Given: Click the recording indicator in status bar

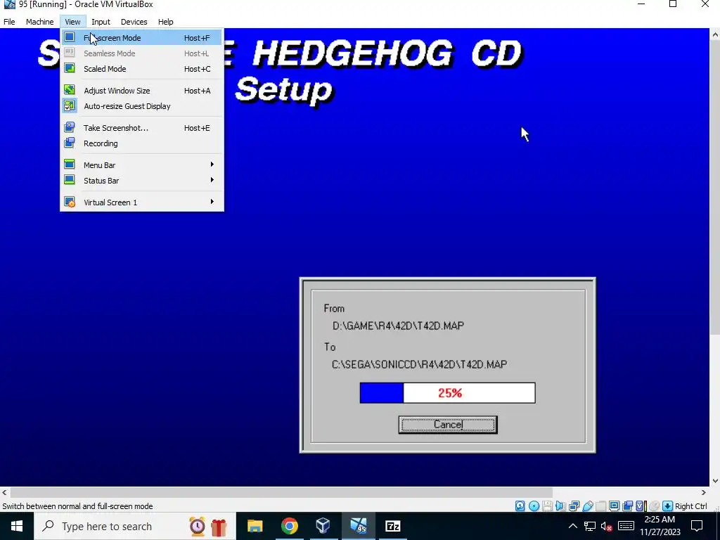Looking at the screenshot, I should pyautogui.click(x=627, y=506).
